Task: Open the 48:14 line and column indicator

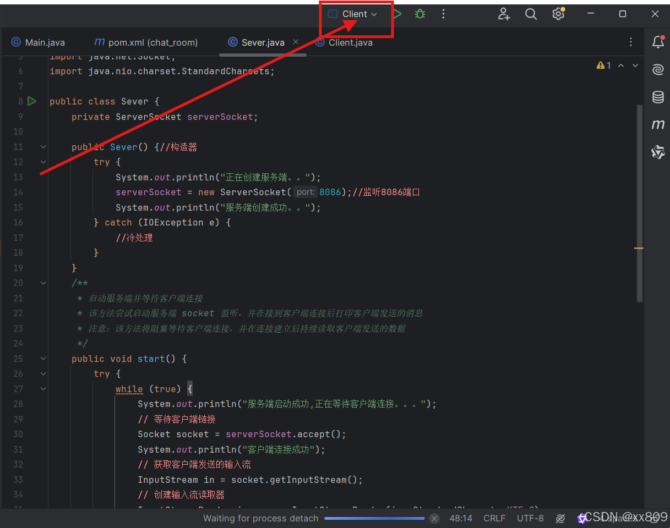Action: click(461, 518)
